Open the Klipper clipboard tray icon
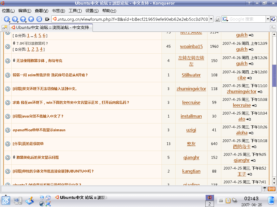This screenshot has height=207, width=277. tap(228, 200)
